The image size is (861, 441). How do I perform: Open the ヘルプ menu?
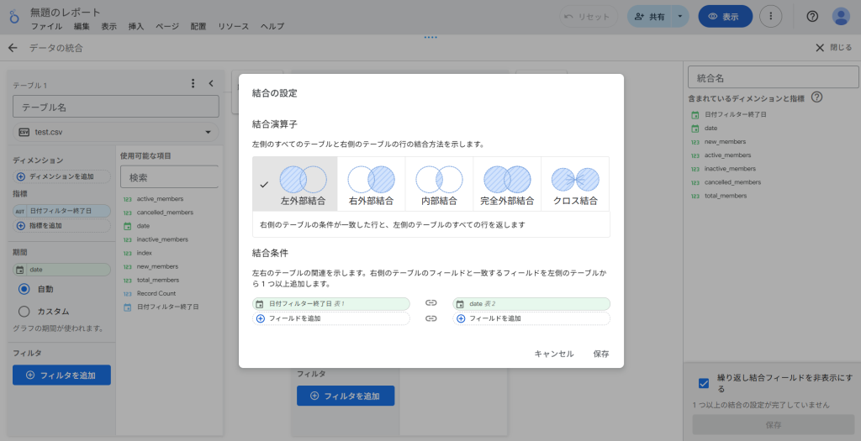click(x=272, y=26)
